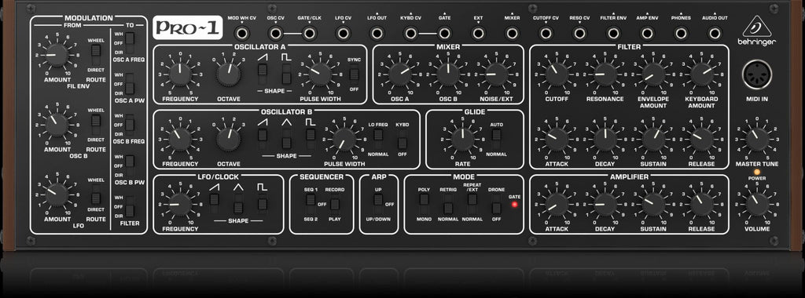Click the Oscillator A OCTAVE knob

tap(229, 74)
